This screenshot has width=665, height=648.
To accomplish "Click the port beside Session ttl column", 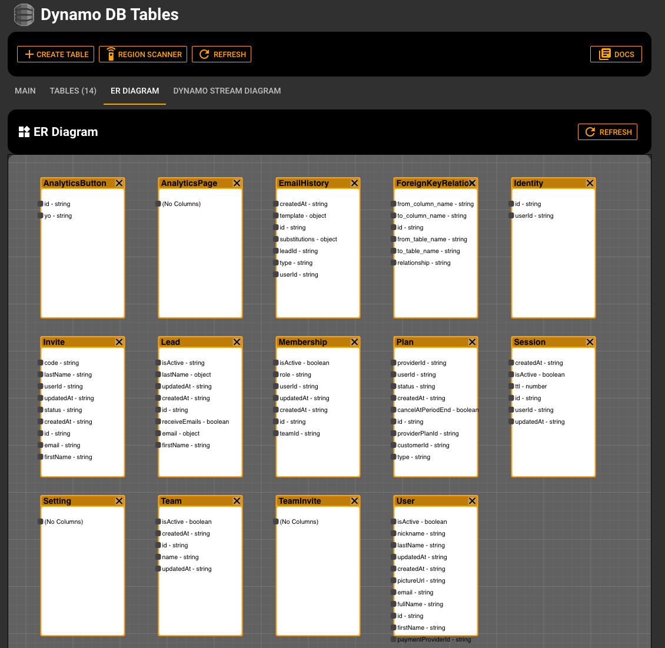I will tap(511, 387).
